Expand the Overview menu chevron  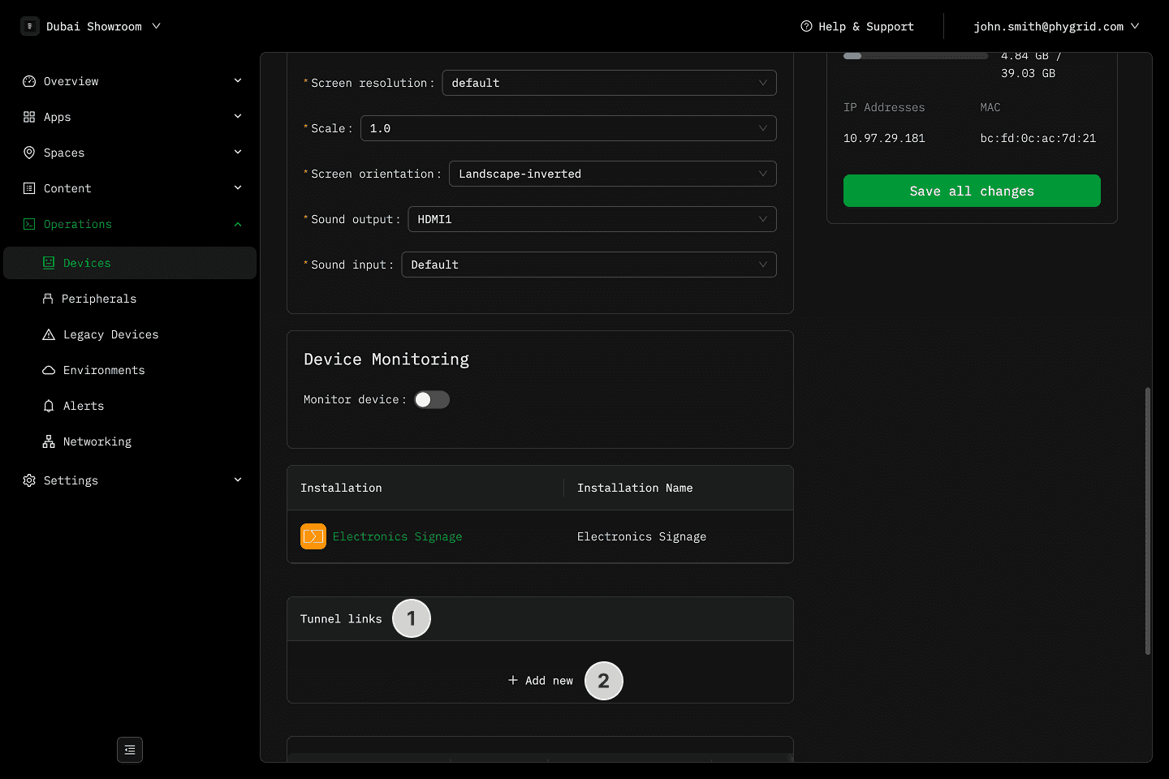[x=238, y=80]
